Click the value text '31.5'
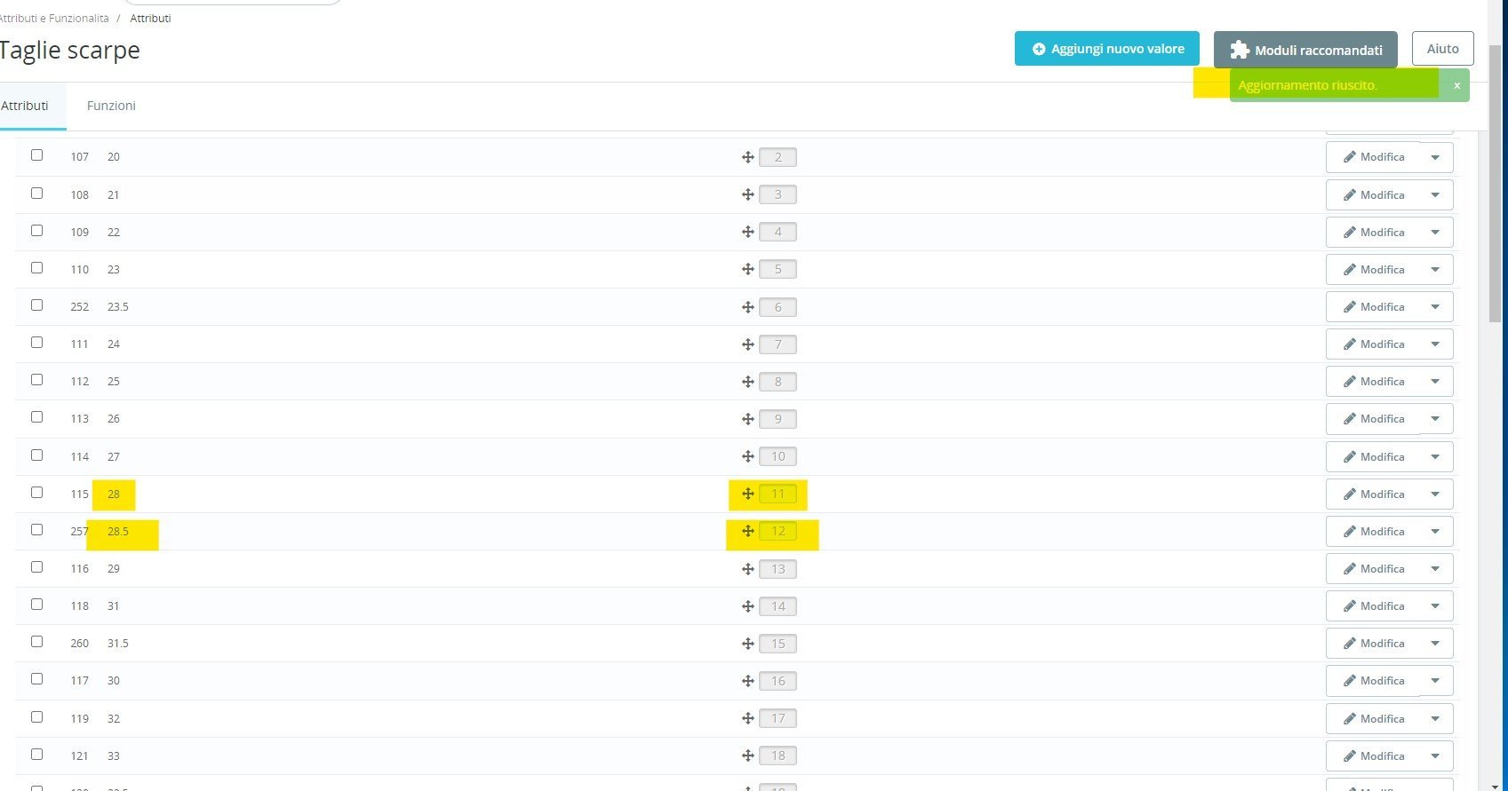 click(x=118, y=644)
